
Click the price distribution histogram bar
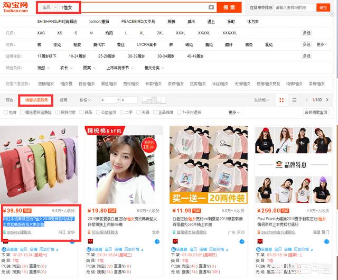[154, 100]
